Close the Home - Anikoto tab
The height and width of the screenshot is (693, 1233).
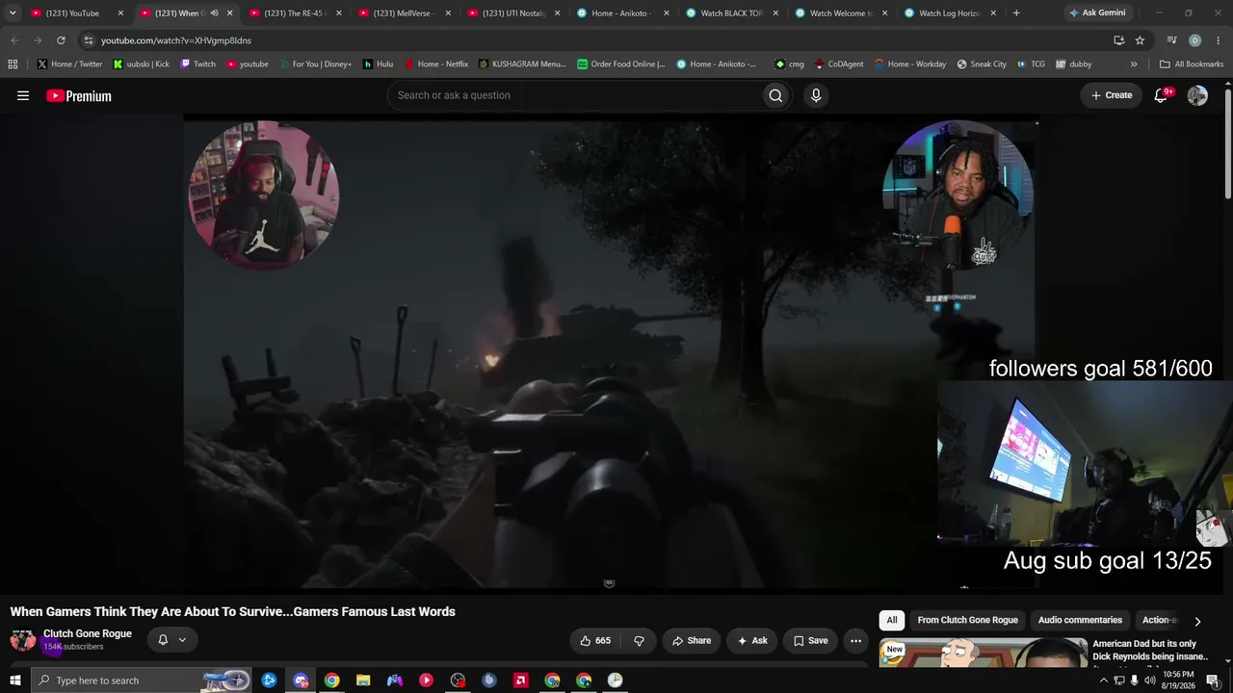click(x=666, y=13)
